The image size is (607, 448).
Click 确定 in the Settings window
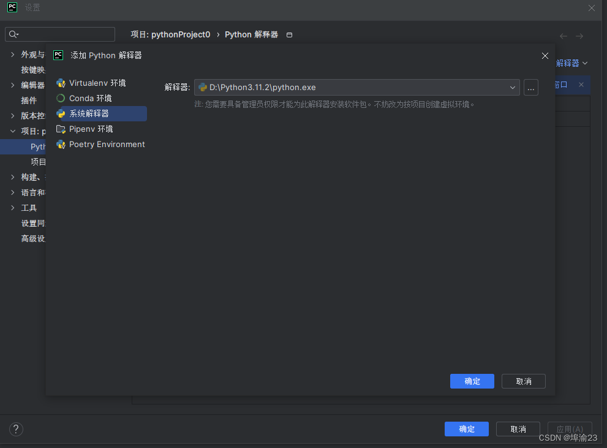pos(467,429)
